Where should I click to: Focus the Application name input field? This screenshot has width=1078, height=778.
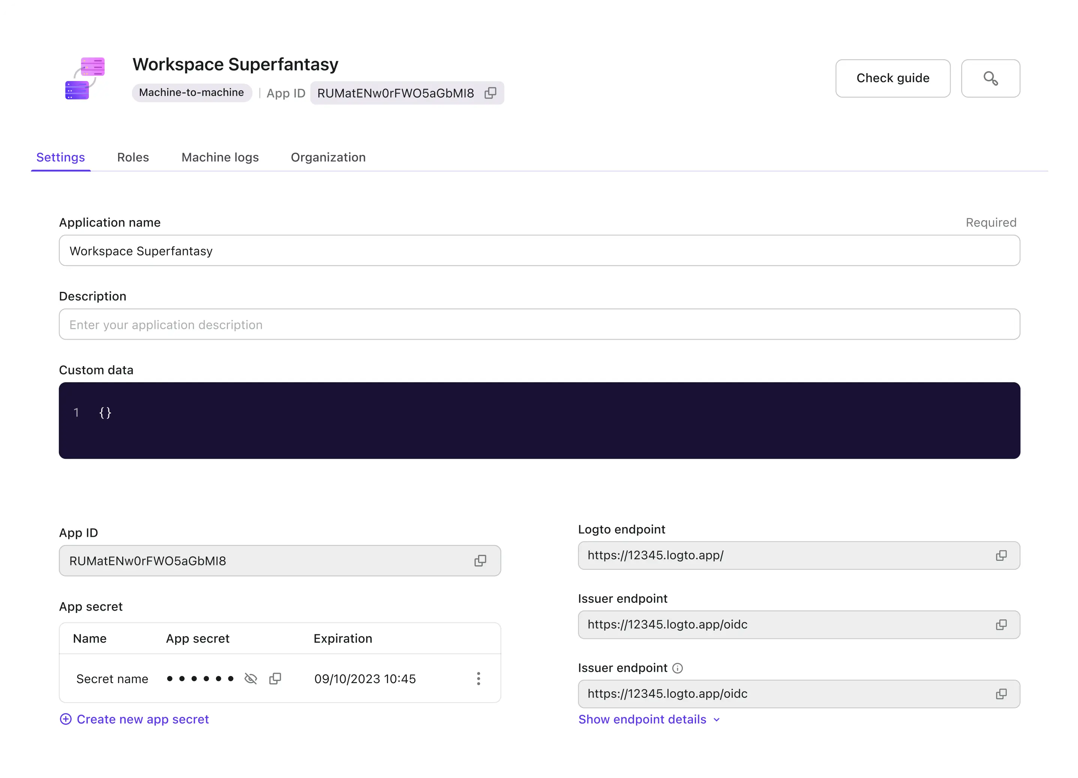pyautogui.click(x=539, y=251)
